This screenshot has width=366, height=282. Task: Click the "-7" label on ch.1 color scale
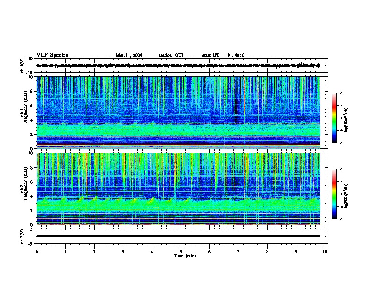point(341,143)
